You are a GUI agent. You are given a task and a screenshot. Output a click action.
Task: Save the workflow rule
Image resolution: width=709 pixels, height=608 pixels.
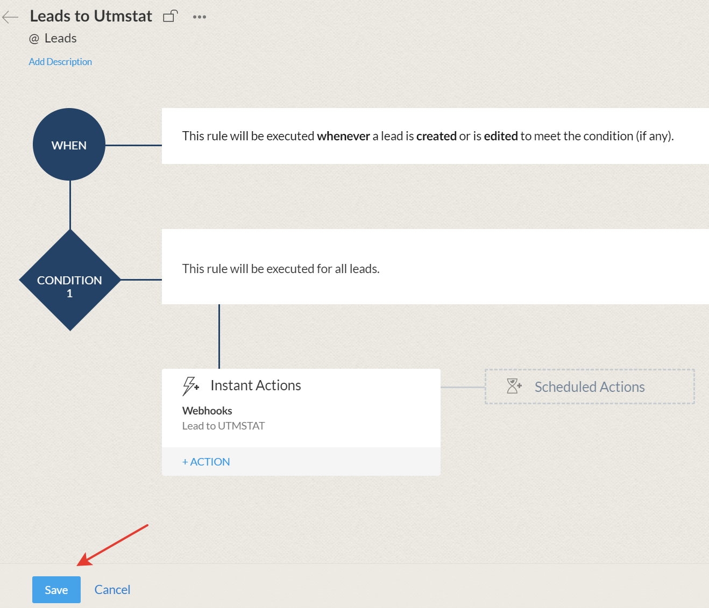[x=56, y=589]
